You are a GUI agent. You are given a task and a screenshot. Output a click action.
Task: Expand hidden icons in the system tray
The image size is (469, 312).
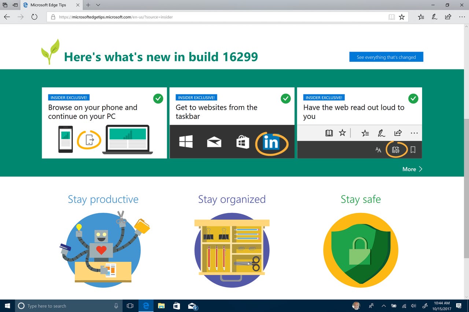point(383,306)
